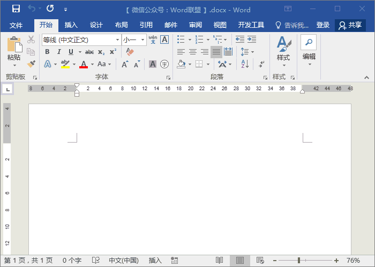
Task: Click the Clear All Formatting eraser icon
Action: (130, 52)
